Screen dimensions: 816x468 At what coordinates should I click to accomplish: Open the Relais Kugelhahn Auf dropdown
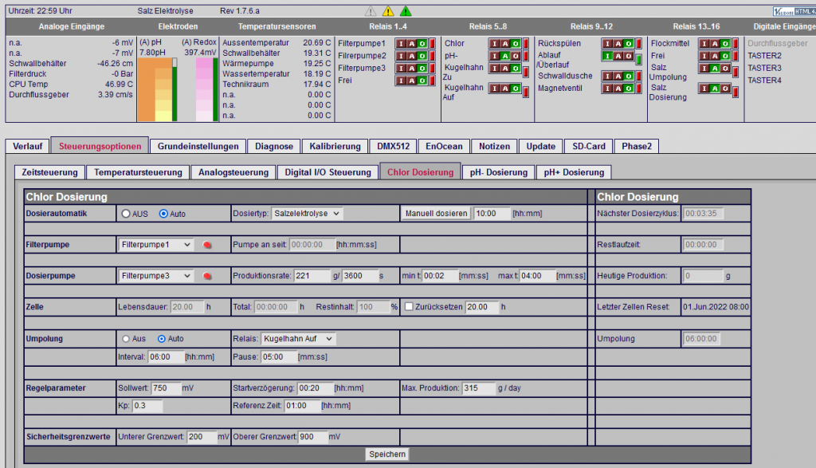298,339
